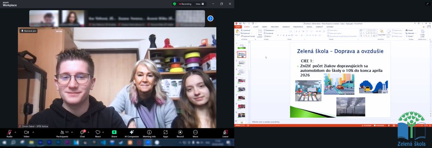Viewport: 432px width, 148px height.
Task: Switch to the PREZENTÁCIA ribbon tab
Action: [298, 27]
